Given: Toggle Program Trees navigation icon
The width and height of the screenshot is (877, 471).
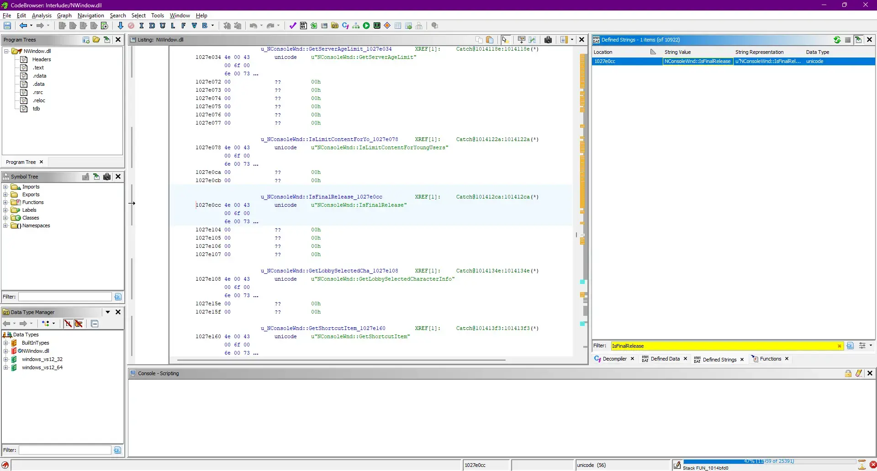Looking at the screenshot, I should pyautogui.click(x=107, y=40).
